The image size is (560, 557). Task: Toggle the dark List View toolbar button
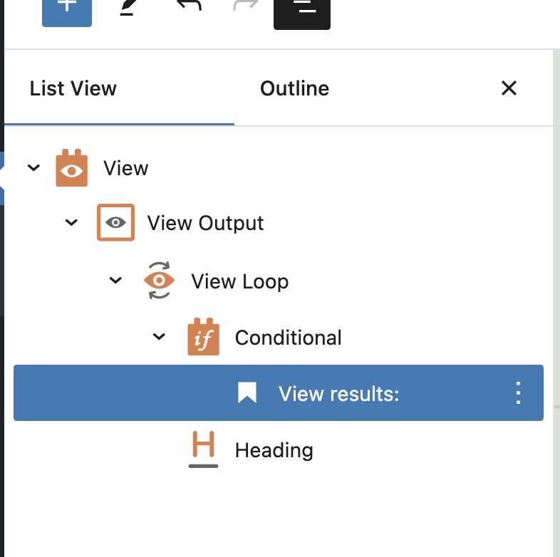302,13
